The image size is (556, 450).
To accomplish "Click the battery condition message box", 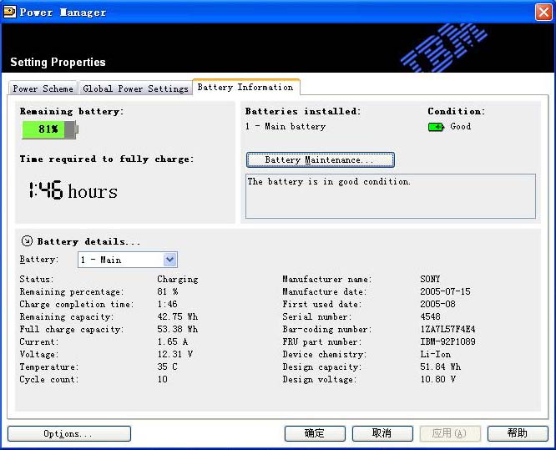I will point(390,196).
